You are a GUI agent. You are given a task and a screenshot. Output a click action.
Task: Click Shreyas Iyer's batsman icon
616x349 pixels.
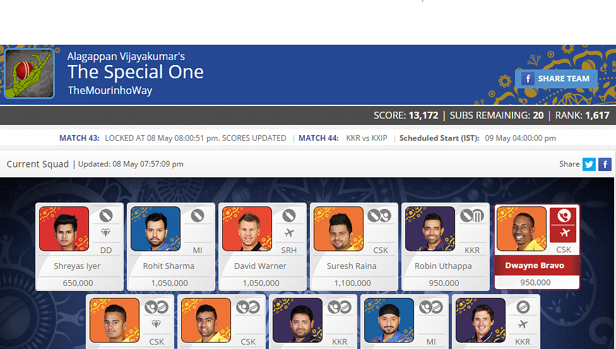(106, 215)
